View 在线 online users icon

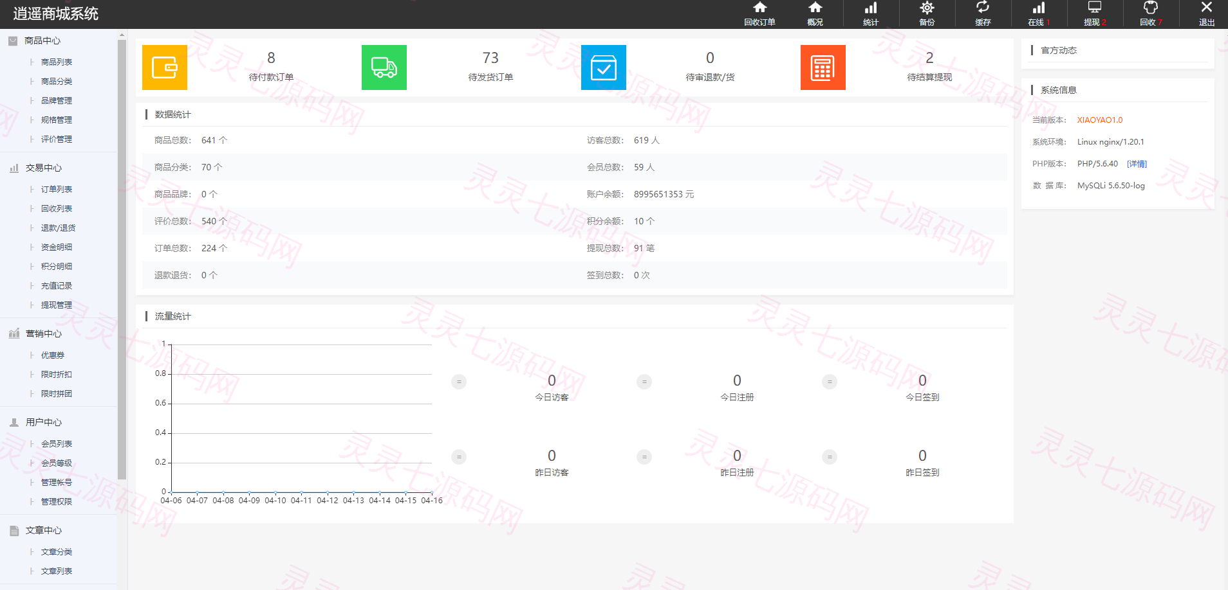pos(1039,14)
